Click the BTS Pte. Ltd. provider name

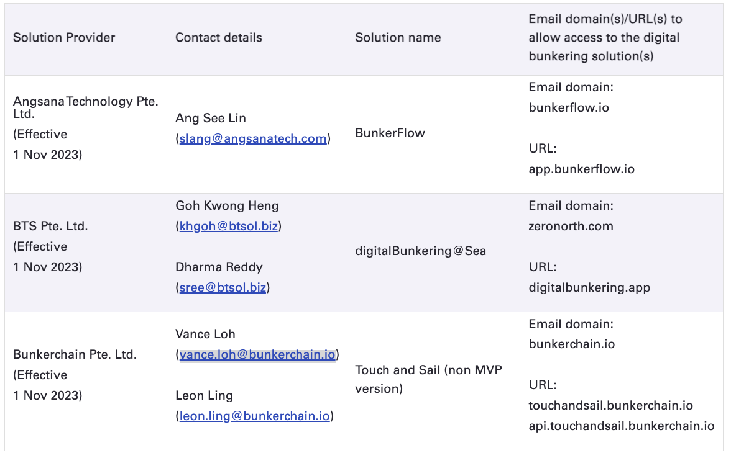pyautogui.click(x=50, y=226)
